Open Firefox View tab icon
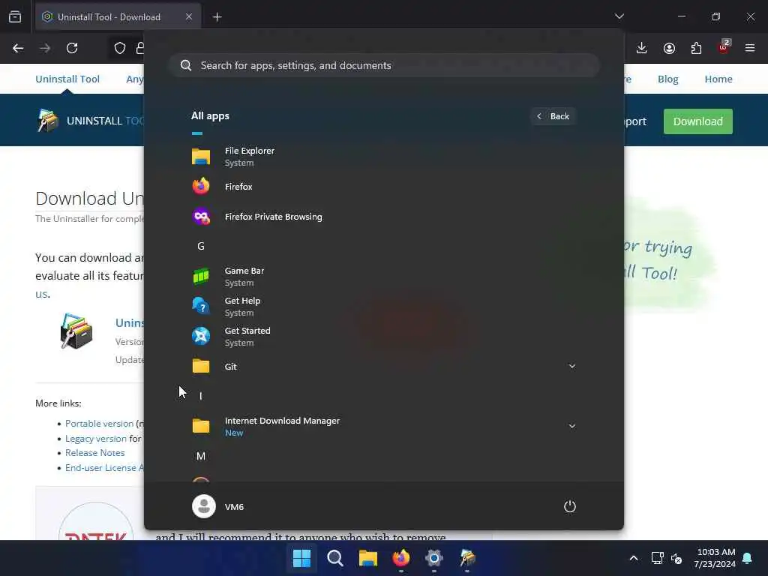The width and height of the screenshot is (768, 576). (x=15, y=17)
